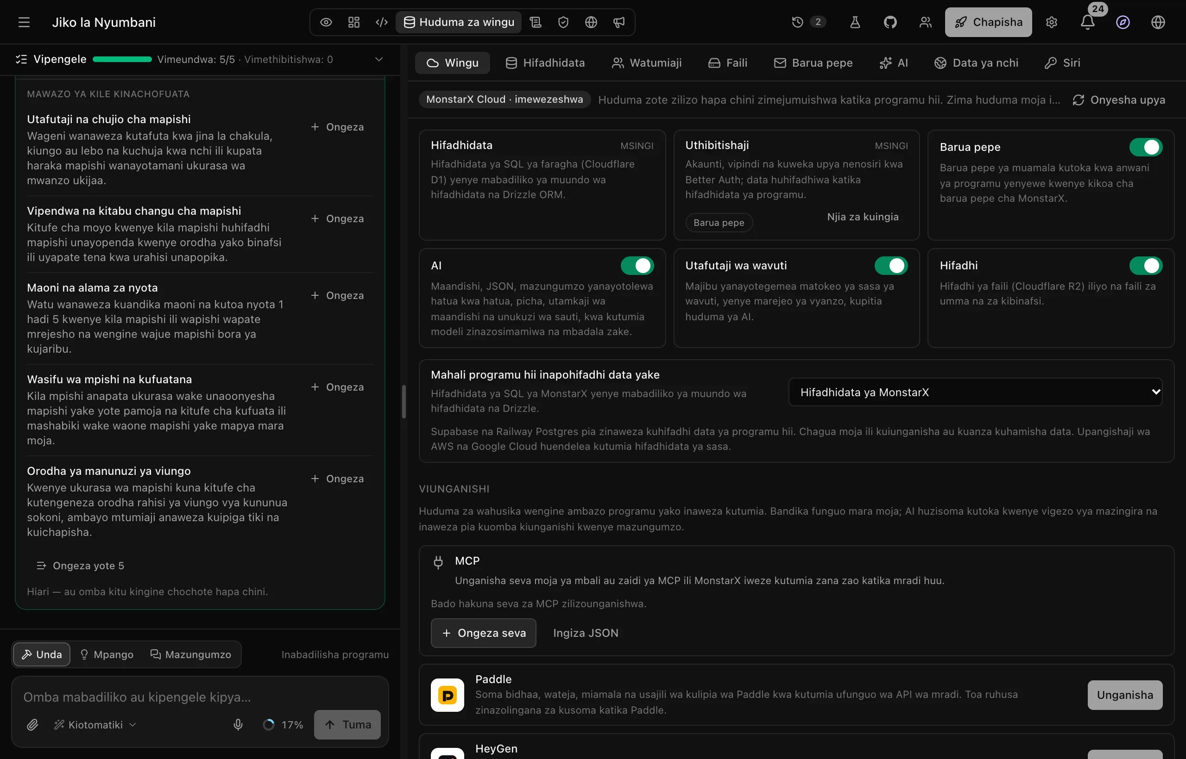Switch to the Faili tab
1186x759 pixels.
[728, 62]
